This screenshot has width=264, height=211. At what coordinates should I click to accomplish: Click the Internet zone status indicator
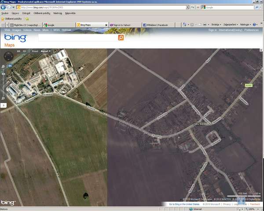click(x=196, y=209)
